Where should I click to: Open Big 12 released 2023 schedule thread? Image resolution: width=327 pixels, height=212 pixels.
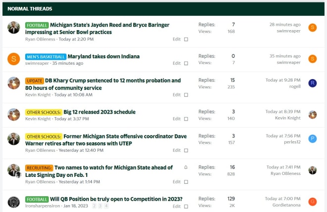100,112
